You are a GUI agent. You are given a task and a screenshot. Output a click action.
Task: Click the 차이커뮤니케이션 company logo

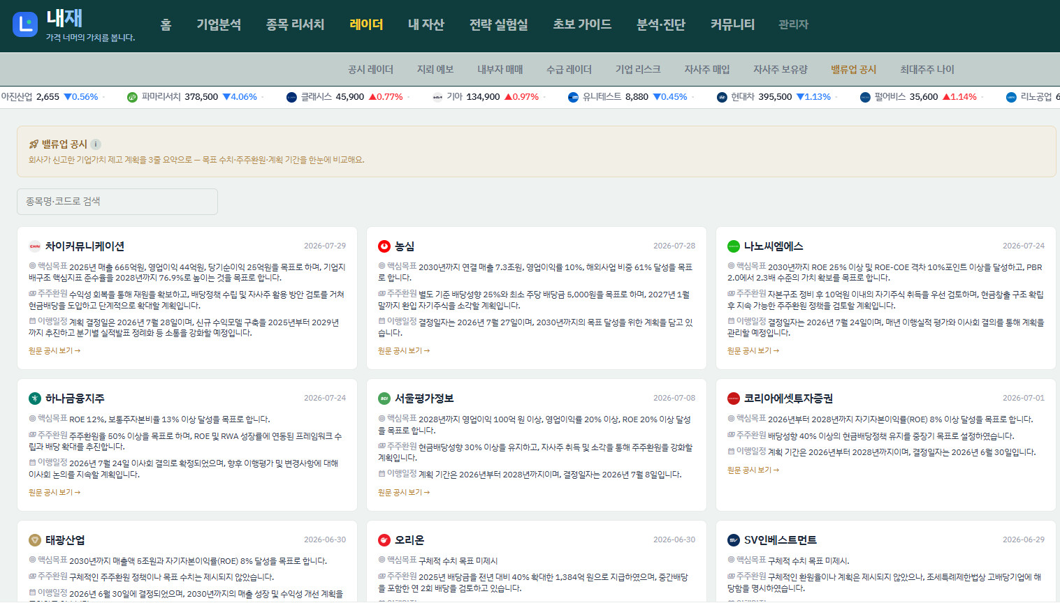point(35,246)
